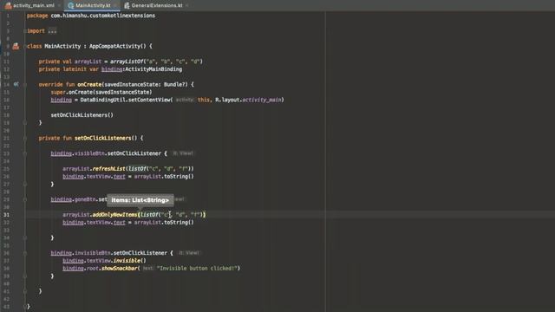Viewport: 555px width, 312px height.
Task: Expand the folded import statements
Action: [25, 31]
